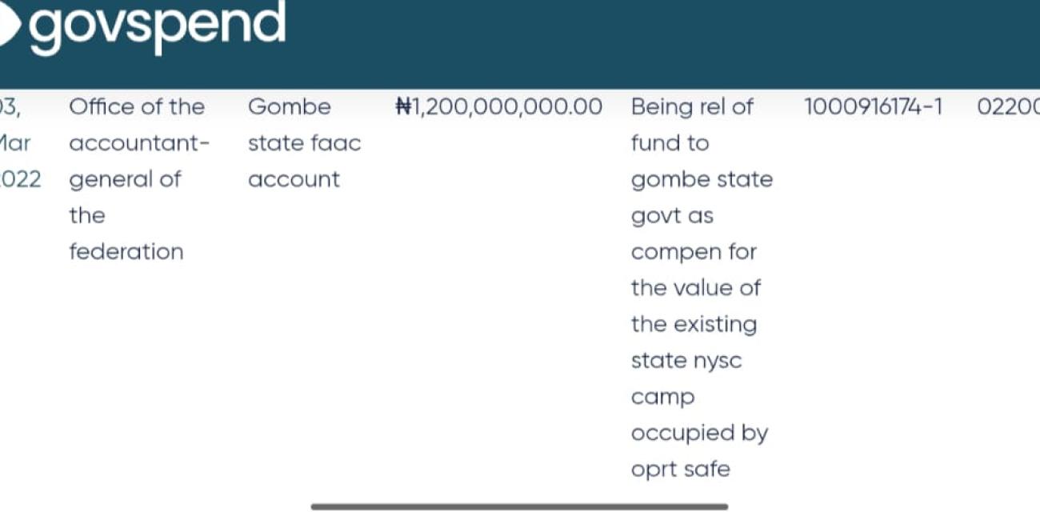Image resolution: width=1040 pixels, height=520 pixels.
Task: Click the 2022 year fragment in date cell
Action: tap(20, 179)
